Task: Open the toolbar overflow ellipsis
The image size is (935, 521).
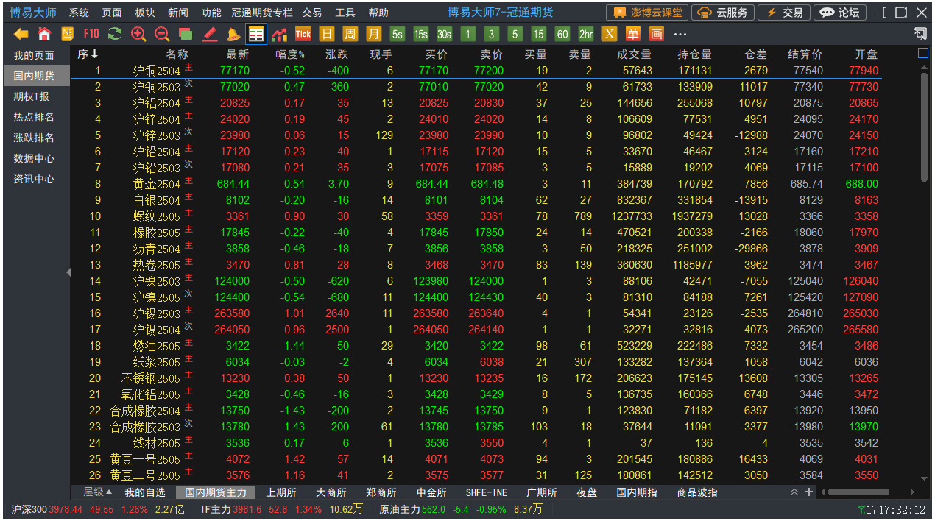Action: click(x=680, y=34)
